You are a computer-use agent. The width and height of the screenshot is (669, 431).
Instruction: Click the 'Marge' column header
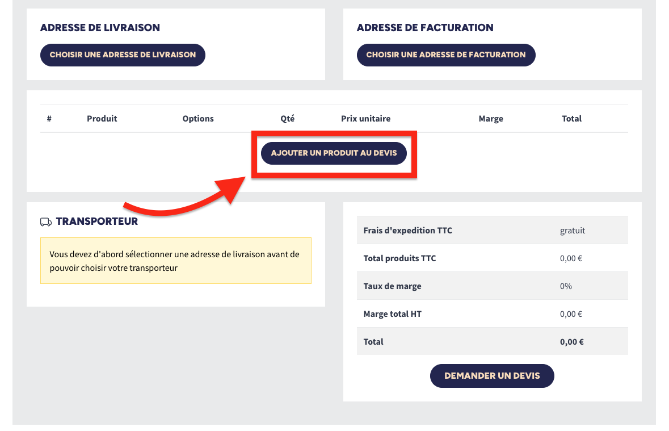coord(491,119)
